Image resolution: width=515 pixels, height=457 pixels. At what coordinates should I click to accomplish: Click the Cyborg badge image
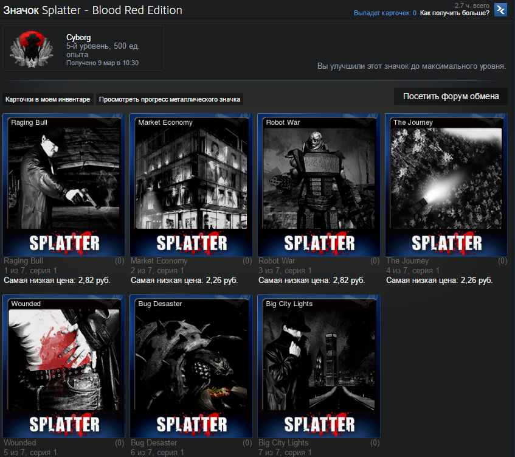click(31, 49)
